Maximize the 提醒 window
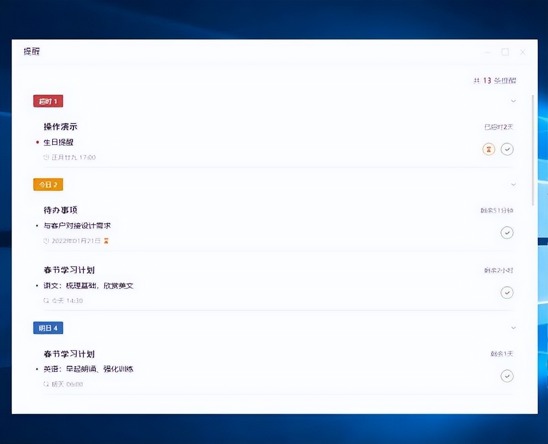The image size is (548, 444). pyautogui.click(x=505, y=52)
